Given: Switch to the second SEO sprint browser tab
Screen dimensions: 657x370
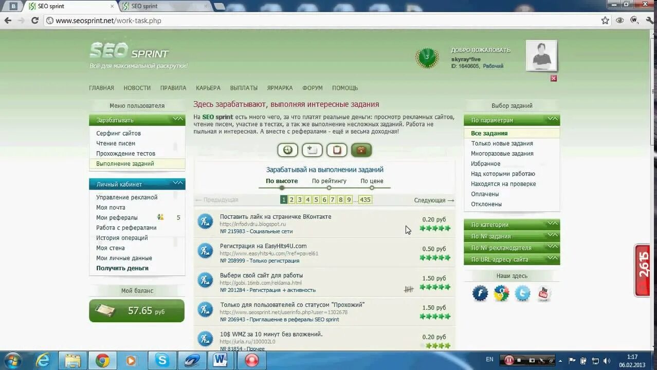Looking at the screenshot, I should [x=165, y=6].
